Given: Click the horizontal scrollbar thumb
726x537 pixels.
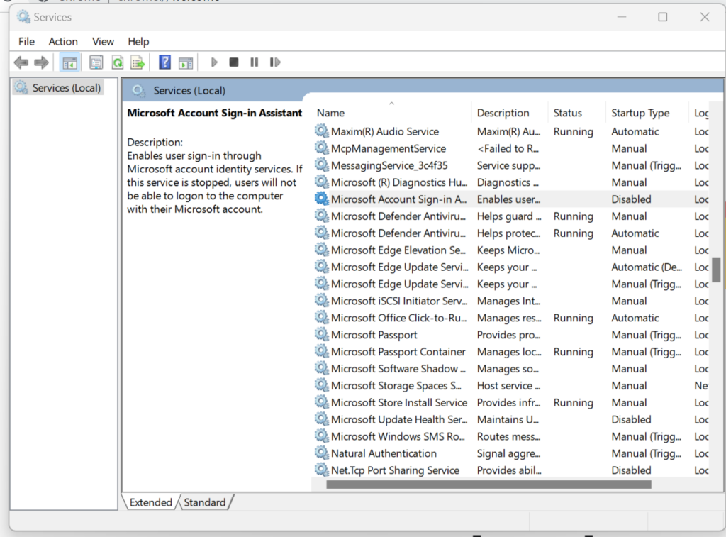Looking at the screenshot, I should click(488, 485).
